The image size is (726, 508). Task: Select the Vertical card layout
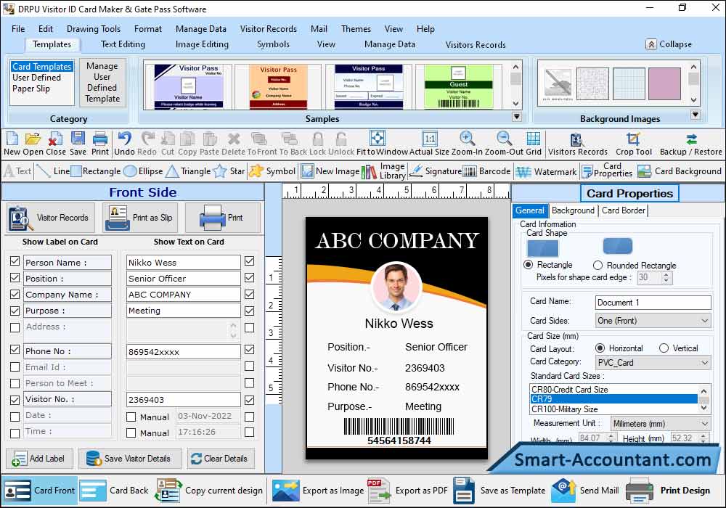tap(664, 348)
